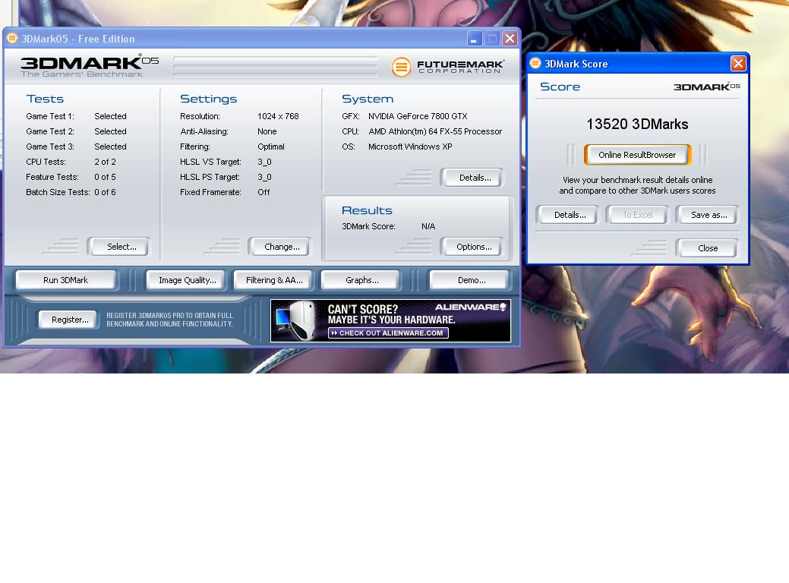Open results Options dialog
Viewport: 789px width, 583px height.
click(x=472, y=247)
